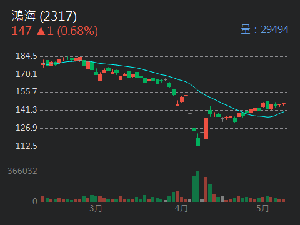Click the 0 volume axis label
Image resolution: width=300 pixels, height=225 pixels.
(35, 201)
